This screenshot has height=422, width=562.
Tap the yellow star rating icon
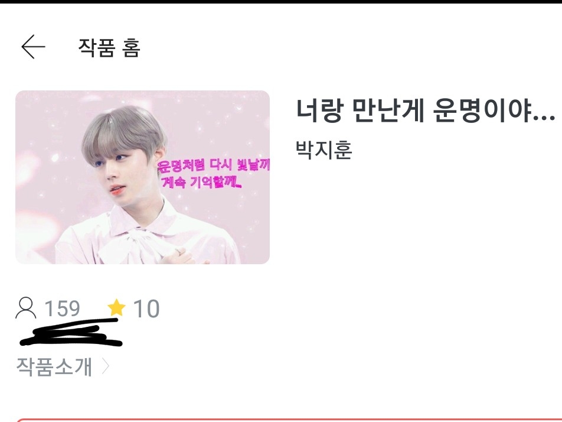[x=116, y=308]
